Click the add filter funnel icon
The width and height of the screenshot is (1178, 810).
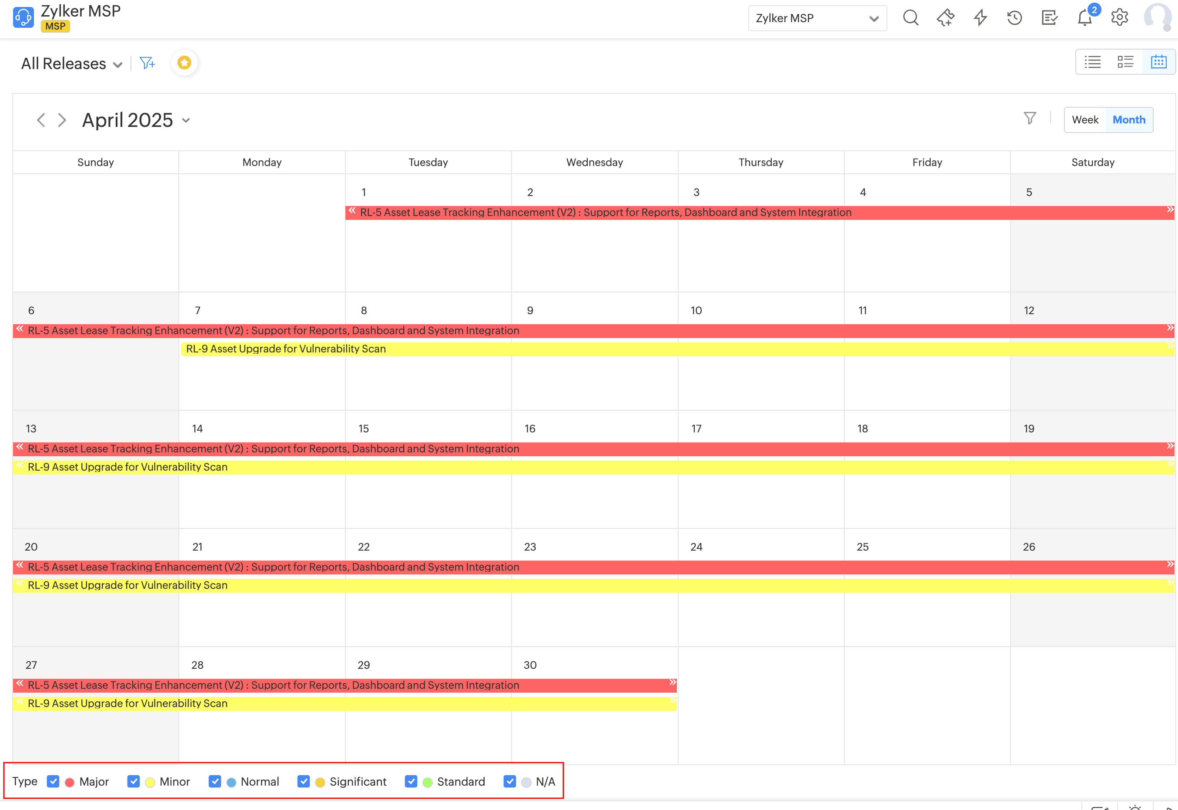pos(147,63)
